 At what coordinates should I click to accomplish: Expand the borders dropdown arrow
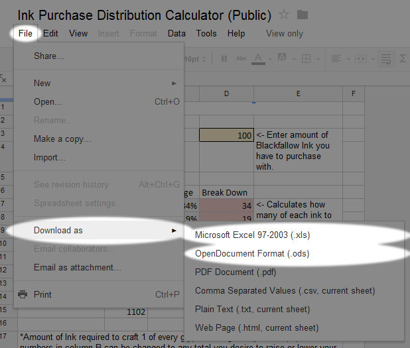click(x=318, y=59)
